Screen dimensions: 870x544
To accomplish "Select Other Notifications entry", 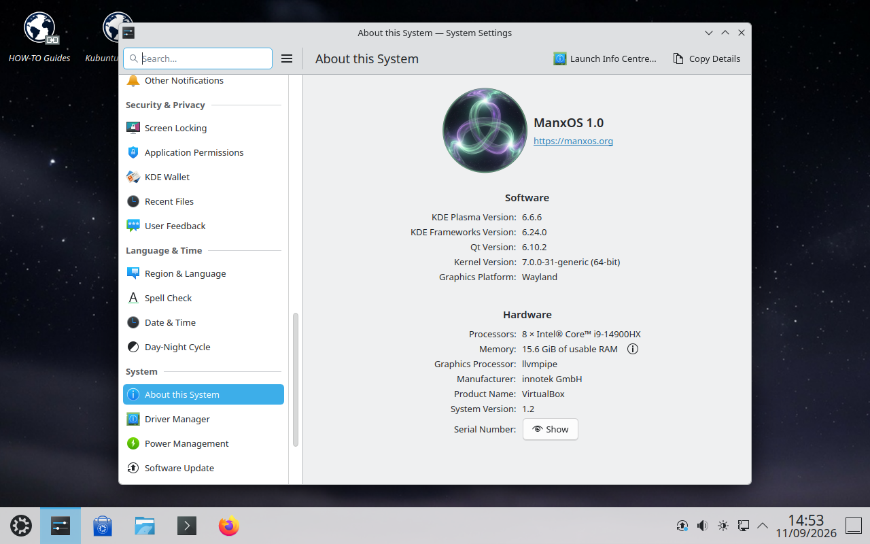I will 203,80.
